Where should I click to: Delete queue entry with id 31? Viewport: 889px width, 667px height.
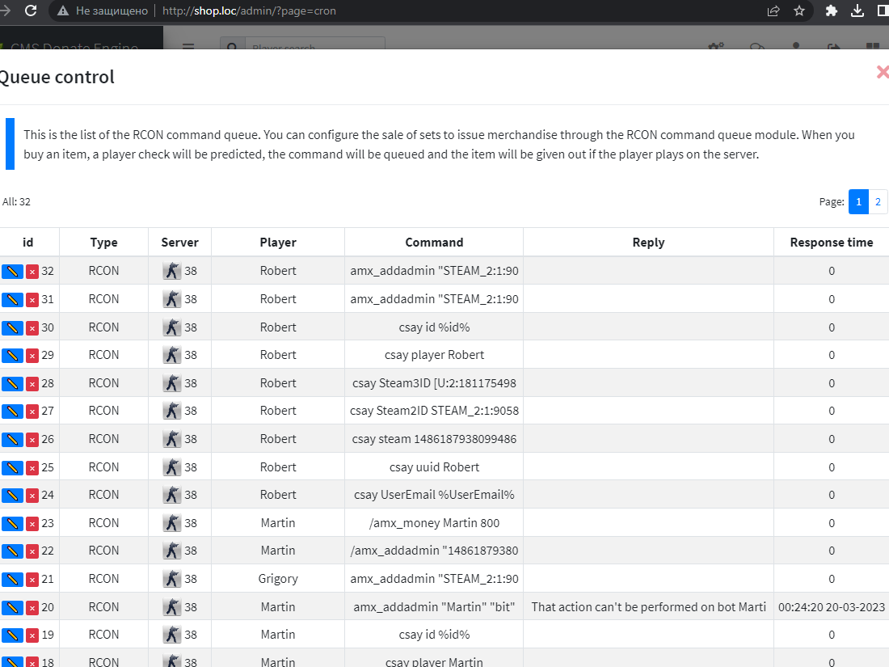32,300
